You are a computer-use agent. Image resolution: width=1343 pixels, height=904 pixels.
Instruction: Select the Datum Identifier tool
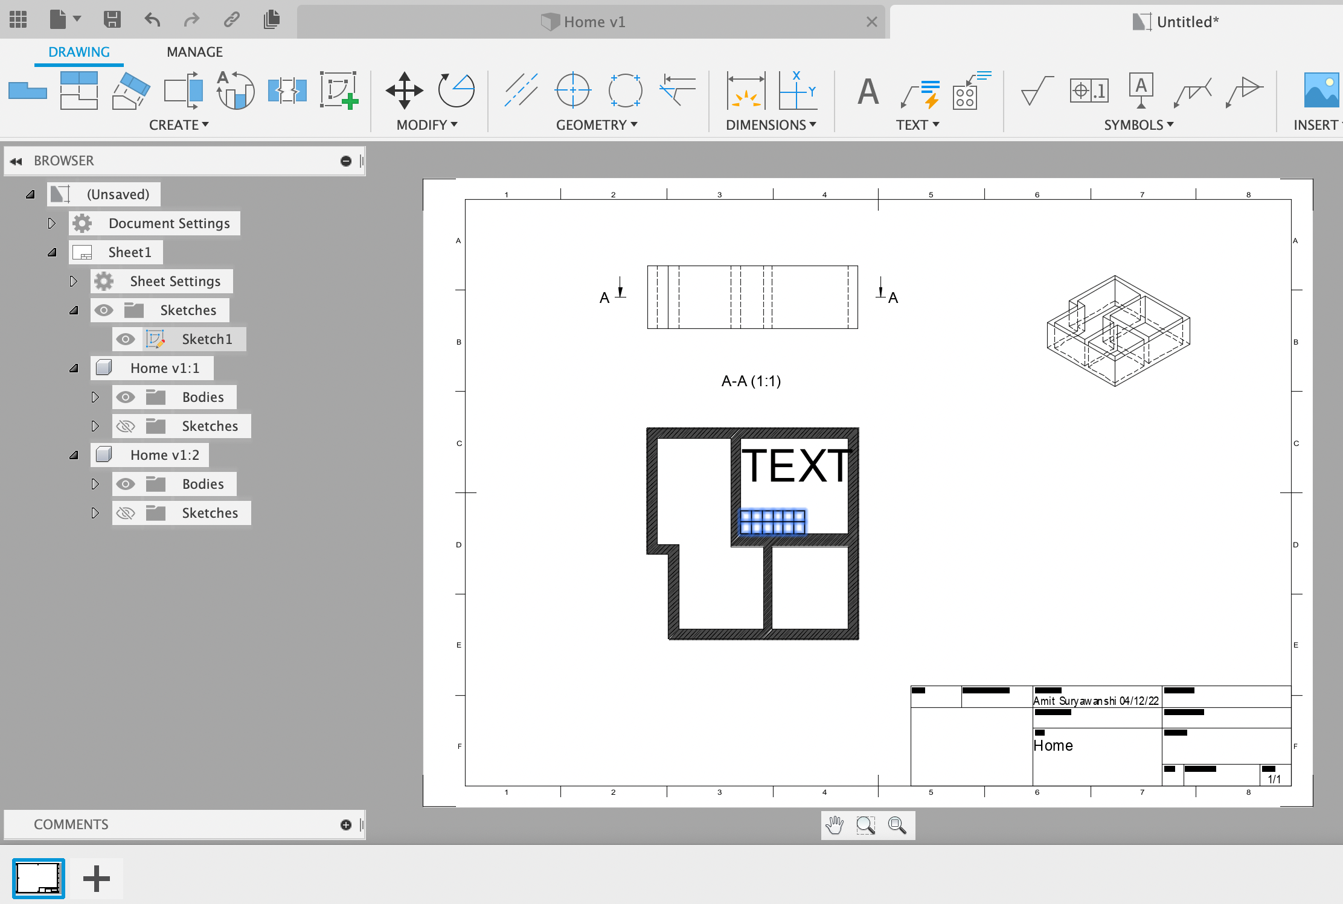click(1141, 91)
